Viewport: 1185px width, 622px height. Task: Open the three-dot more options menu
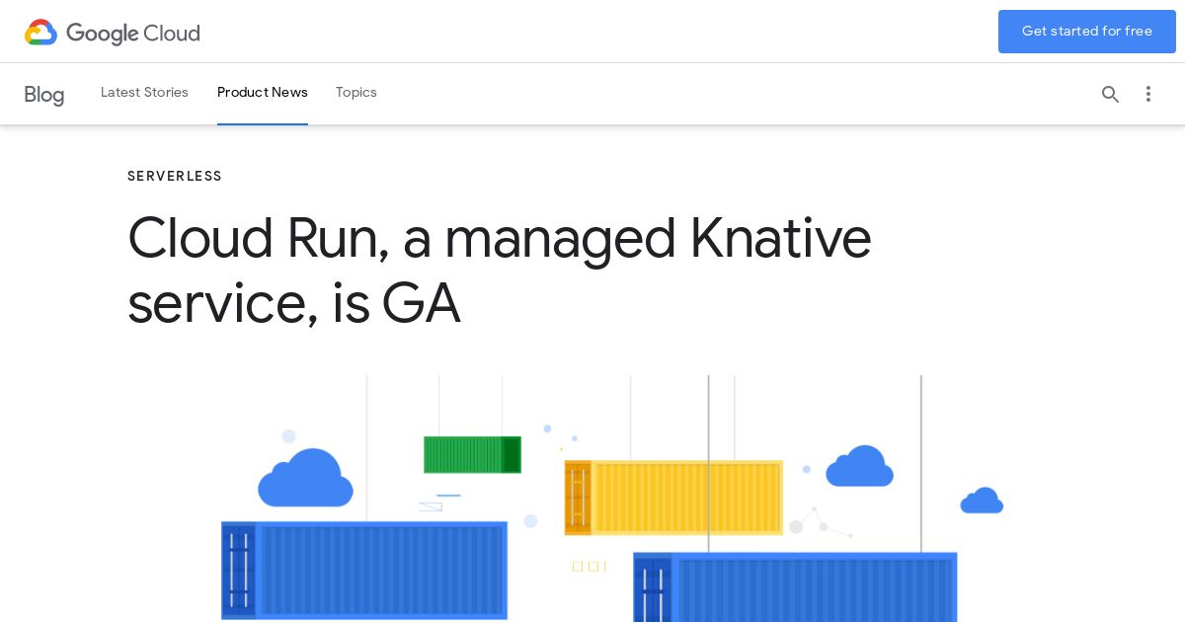click(1147, 94)
